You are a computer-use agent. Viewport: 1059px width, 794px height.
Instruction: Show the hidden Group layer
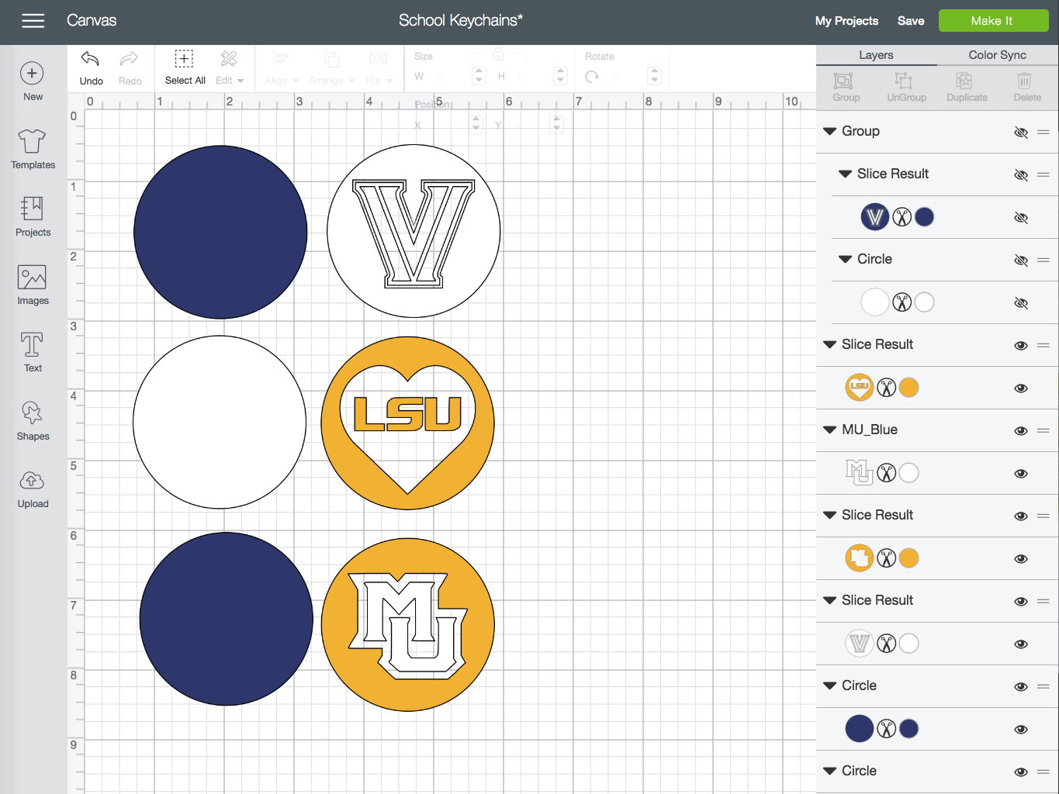point(1021,133)
